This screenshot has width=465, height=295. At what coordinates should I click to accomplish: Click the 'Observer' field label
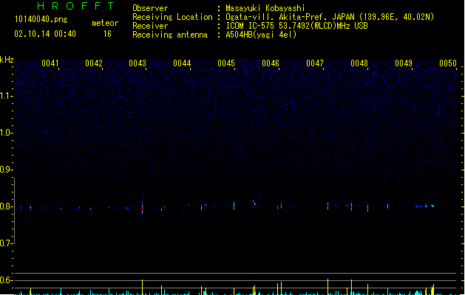point(150,8)
